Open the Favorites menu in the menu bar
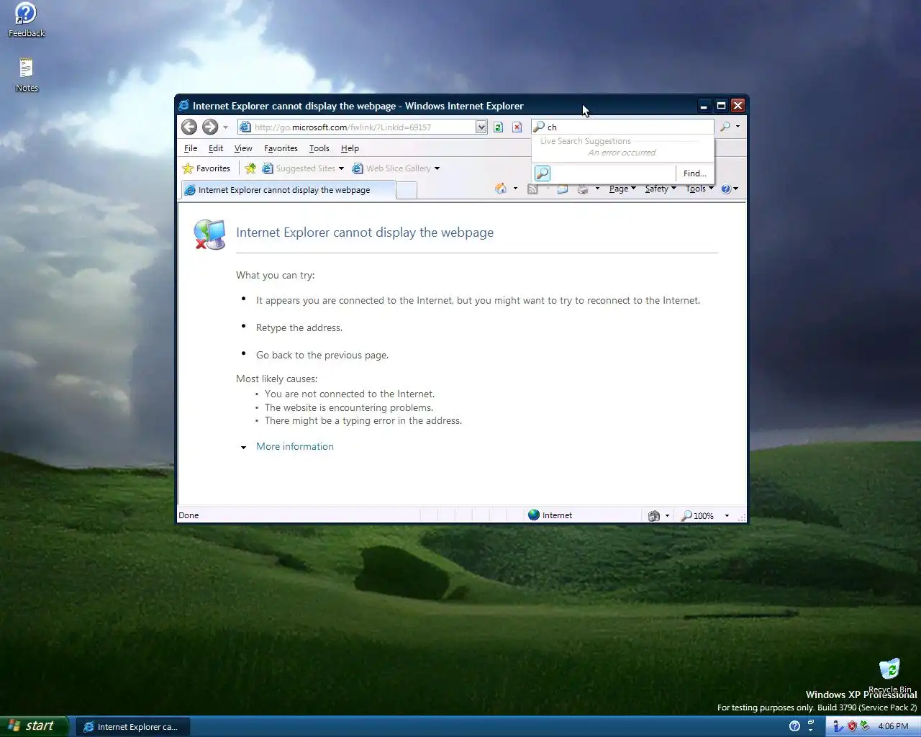This screenshot has height=737, width=921. pos(281,148)
